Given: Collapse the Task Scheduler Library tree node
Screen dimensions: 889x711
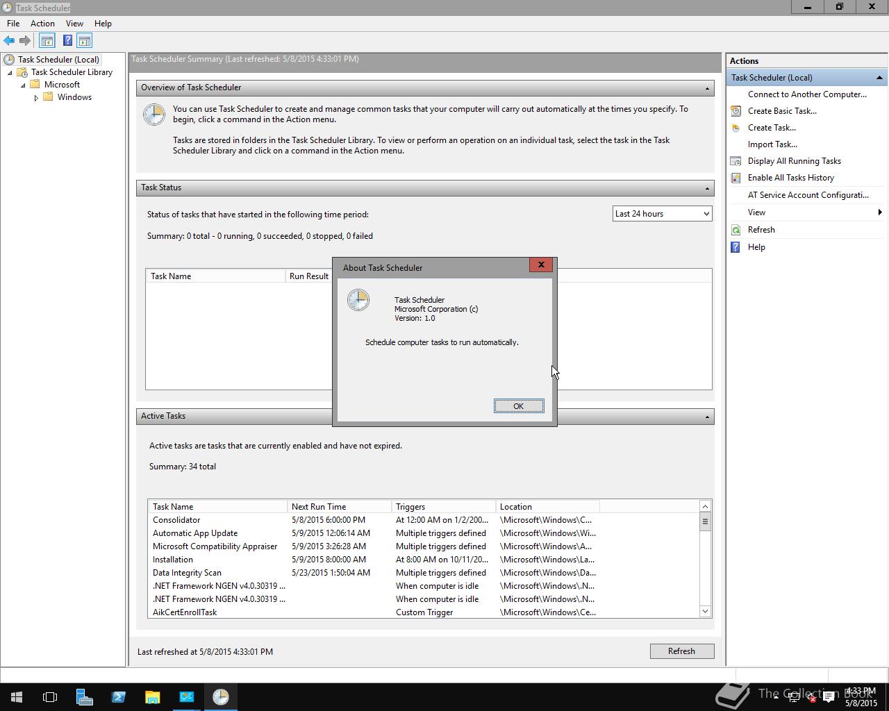Looking at the screenshot, I should (x=10, y=73).
